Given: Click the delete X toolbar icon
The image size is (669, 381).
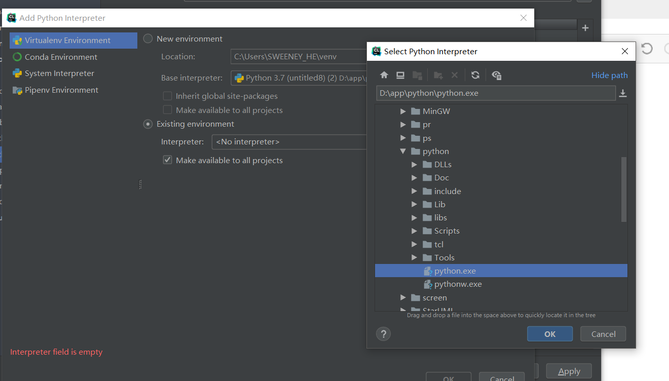Looking at the screenshot, I should pyautogui.click(x=455, y=75).
